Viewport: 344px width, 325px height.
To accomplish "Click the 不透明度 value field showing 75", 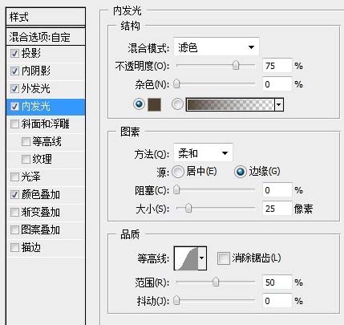I will point(277,66).
